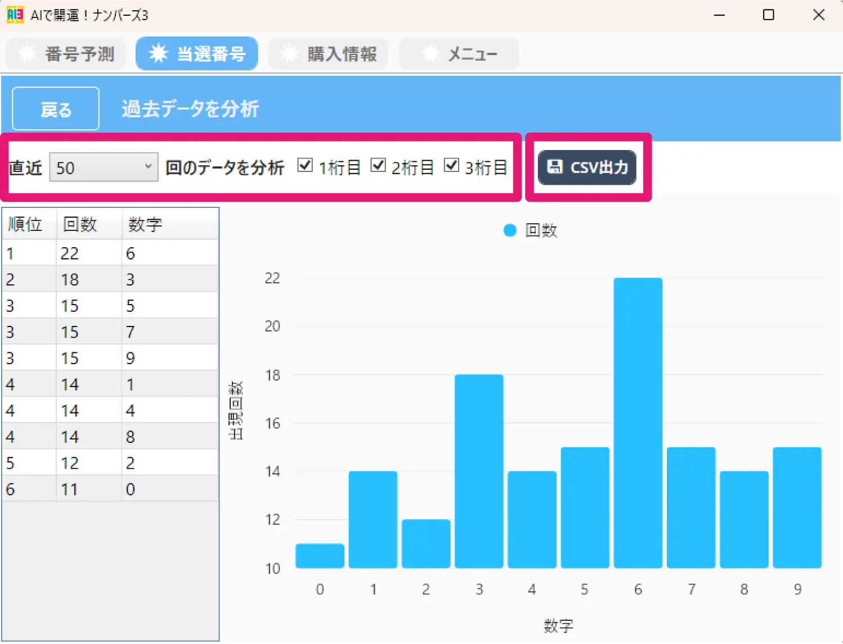Export data with CSV出力 button

point(587,167)
